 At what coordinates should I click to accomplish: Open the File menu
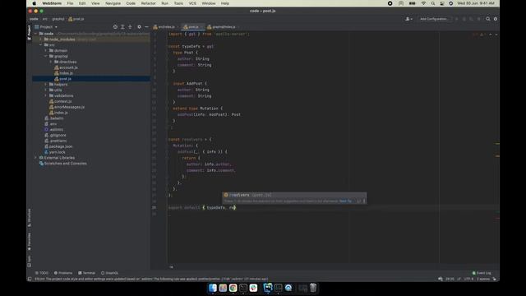(x=70, y=3)
